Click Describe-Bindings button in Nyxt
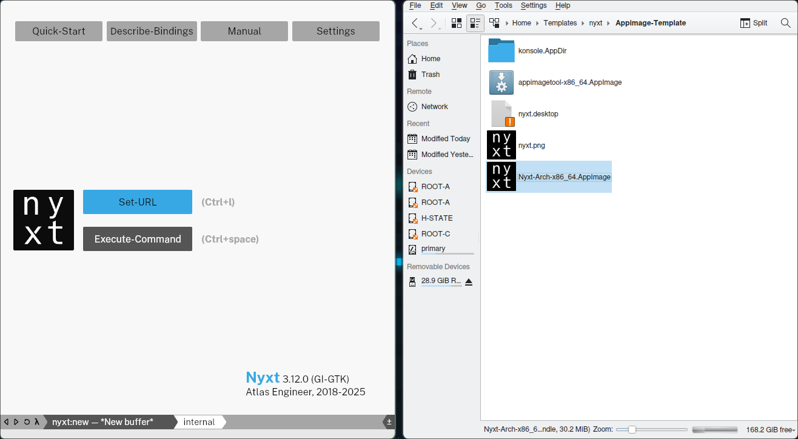The image size is (798, 439). click(152, 31)
